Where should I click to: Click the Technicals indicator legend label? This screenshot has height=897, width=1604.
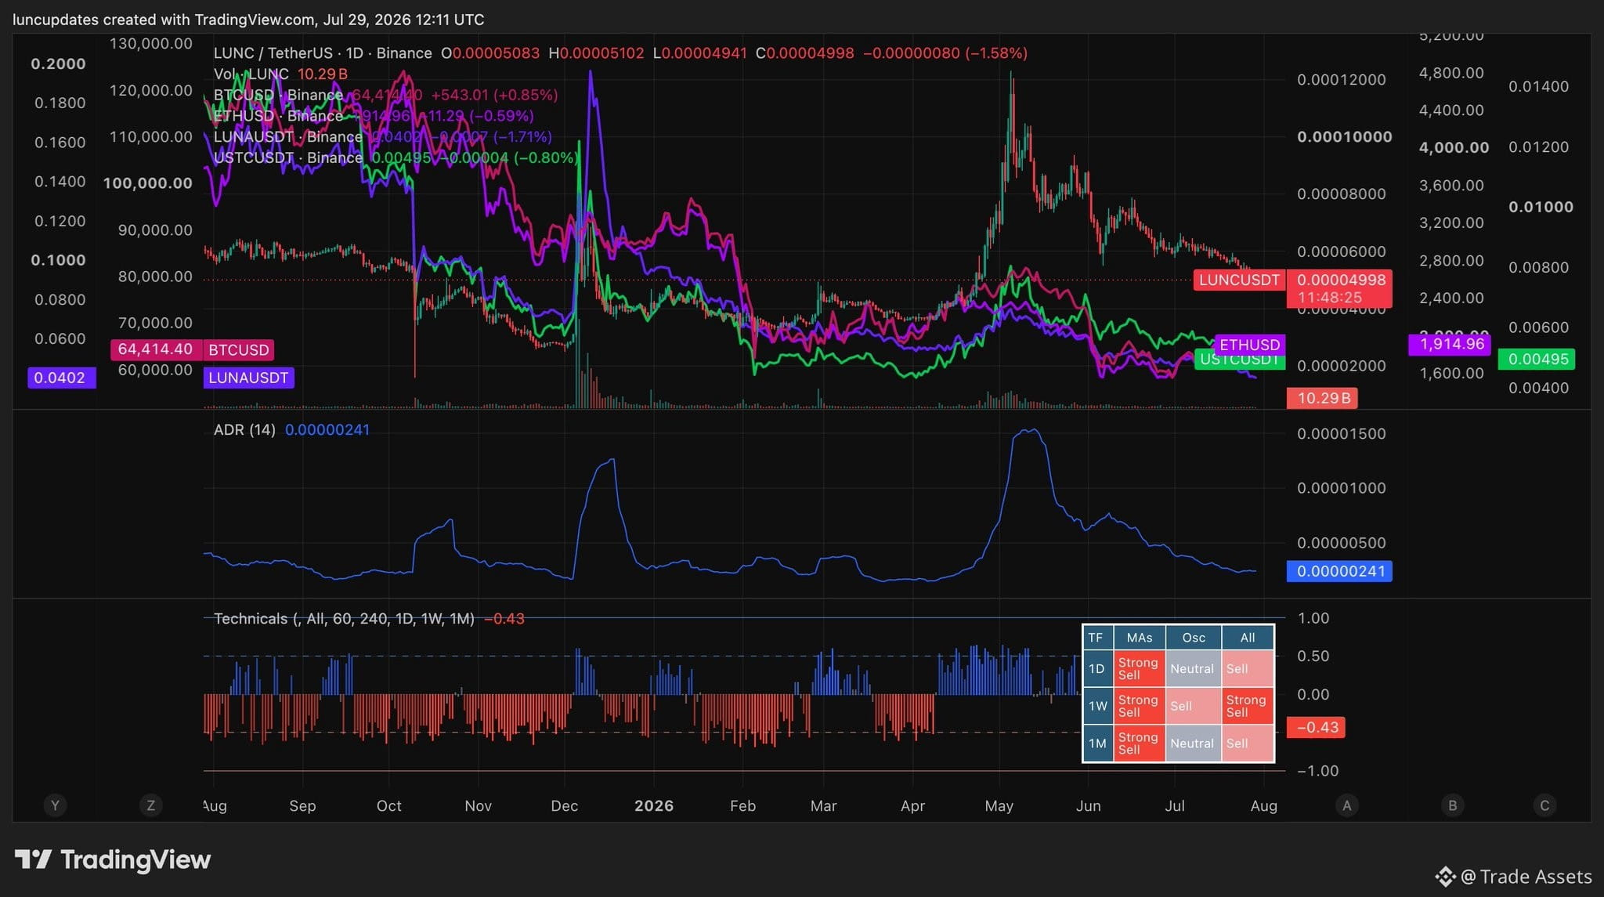[x=344, y=619]
